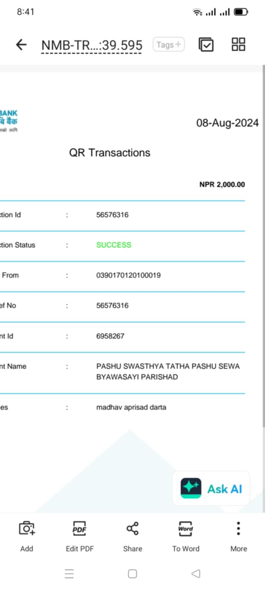This screenshot has height=590, width=265.
Task: Tap the 08-Aug-2024 date text
Action: (x=227, y=123)
